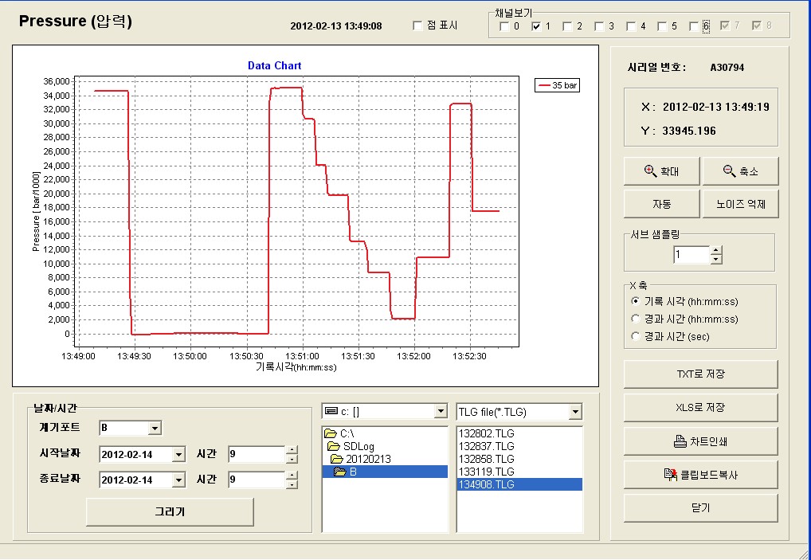Viewport: 811px width, 560px height.
Task: Select file 133119.TLG
Action: (x=486, y=472)
